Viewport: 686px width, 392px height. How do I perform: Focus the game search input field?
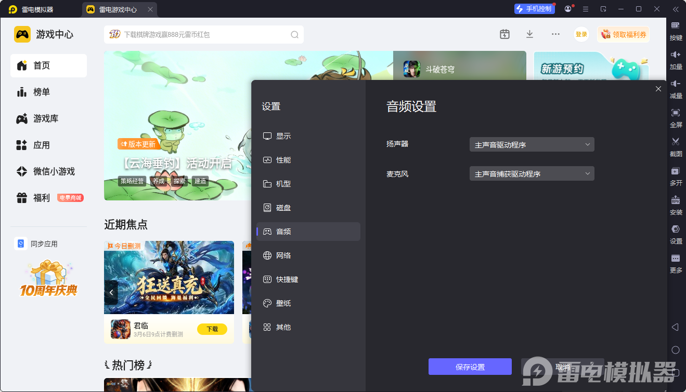point(204,35)
